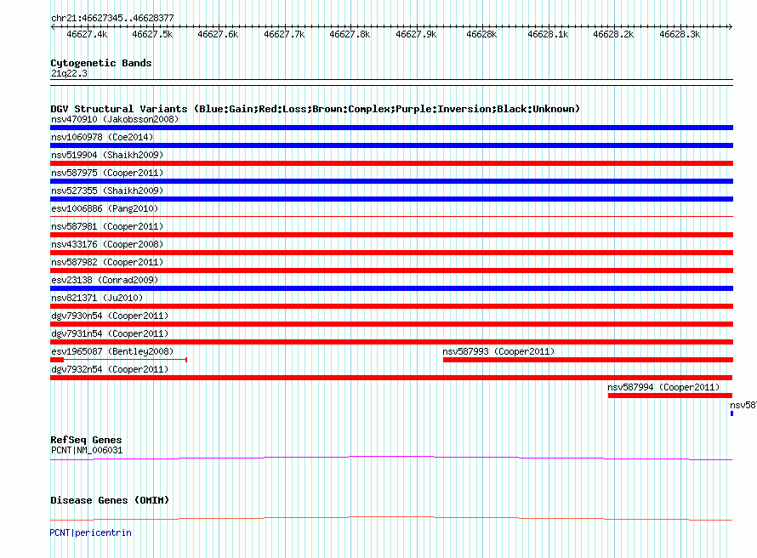Select the nsv1060978 (Coe2014) label
Screen dimensions: 757x558
click(102, 137)
